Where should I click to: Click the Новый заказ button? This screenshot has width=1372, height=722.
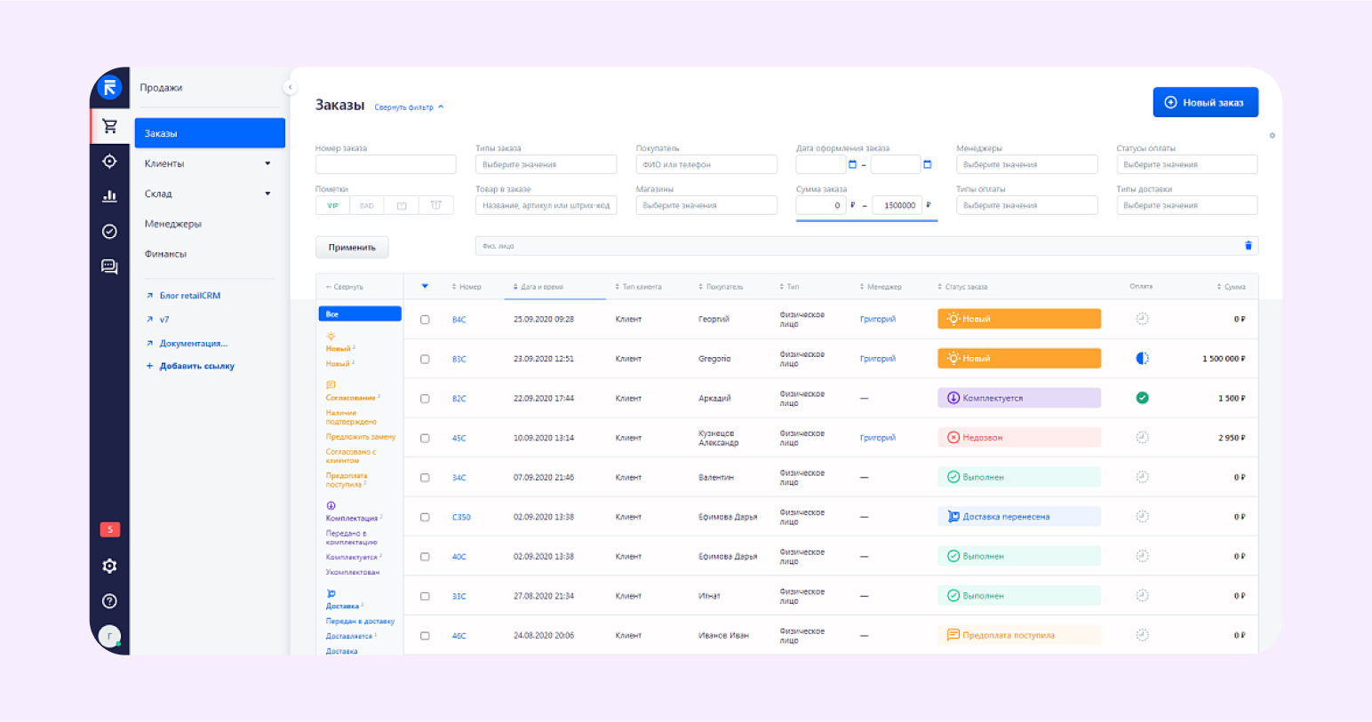[1205, 102]
